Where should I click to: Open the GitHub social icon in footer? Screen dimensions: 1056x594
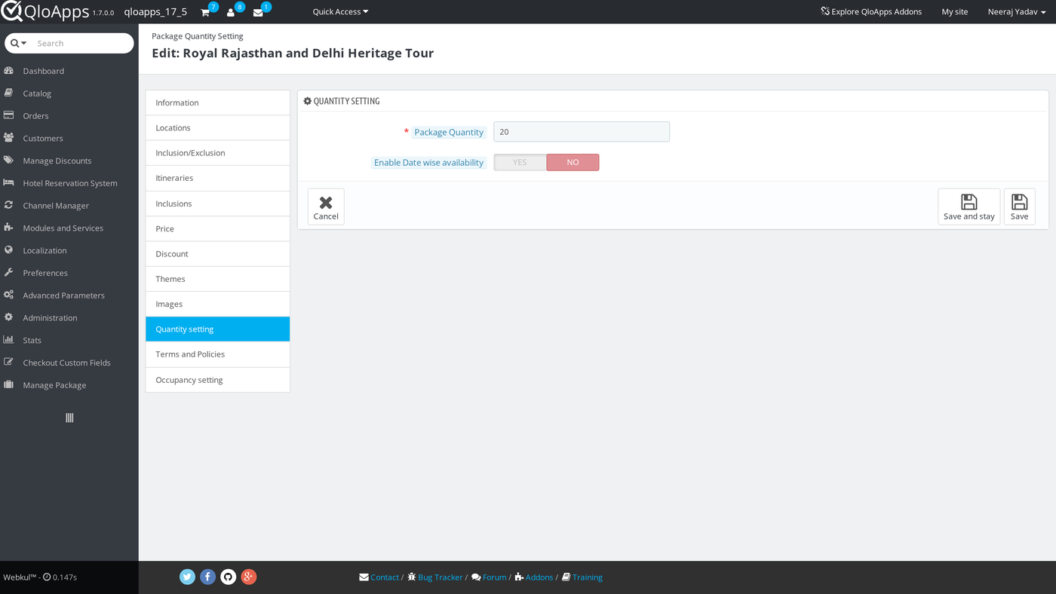pos(229,577)
